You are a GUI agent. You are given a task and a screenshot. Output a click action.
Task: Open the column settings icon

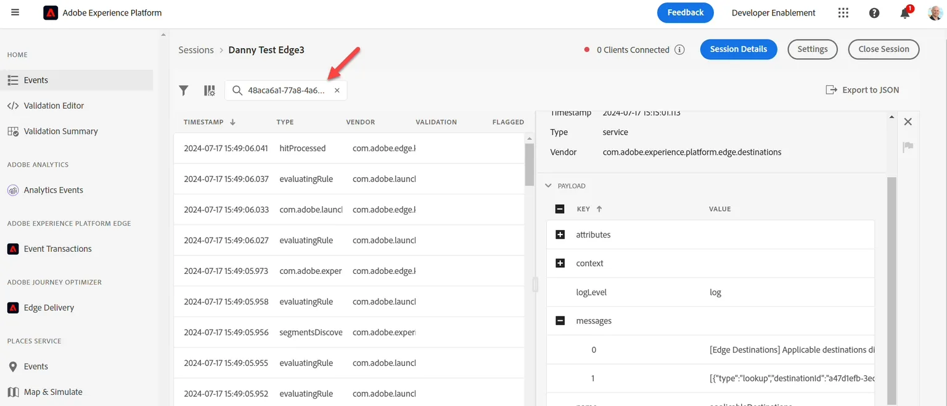tap(210, 91)
